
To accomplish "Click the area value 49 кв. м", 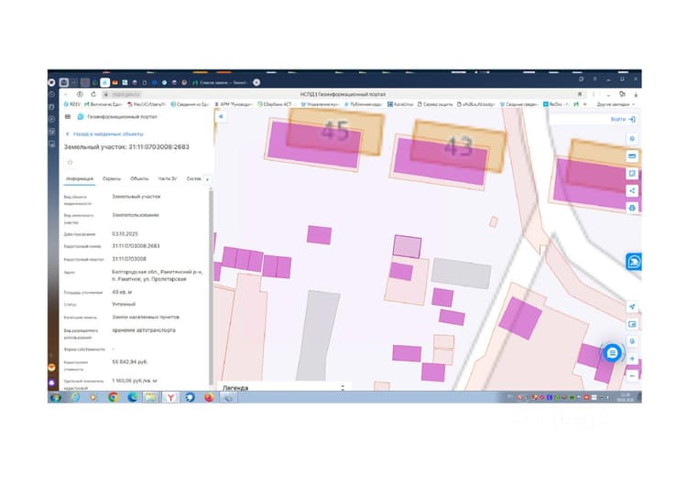I will coord(122,292).
